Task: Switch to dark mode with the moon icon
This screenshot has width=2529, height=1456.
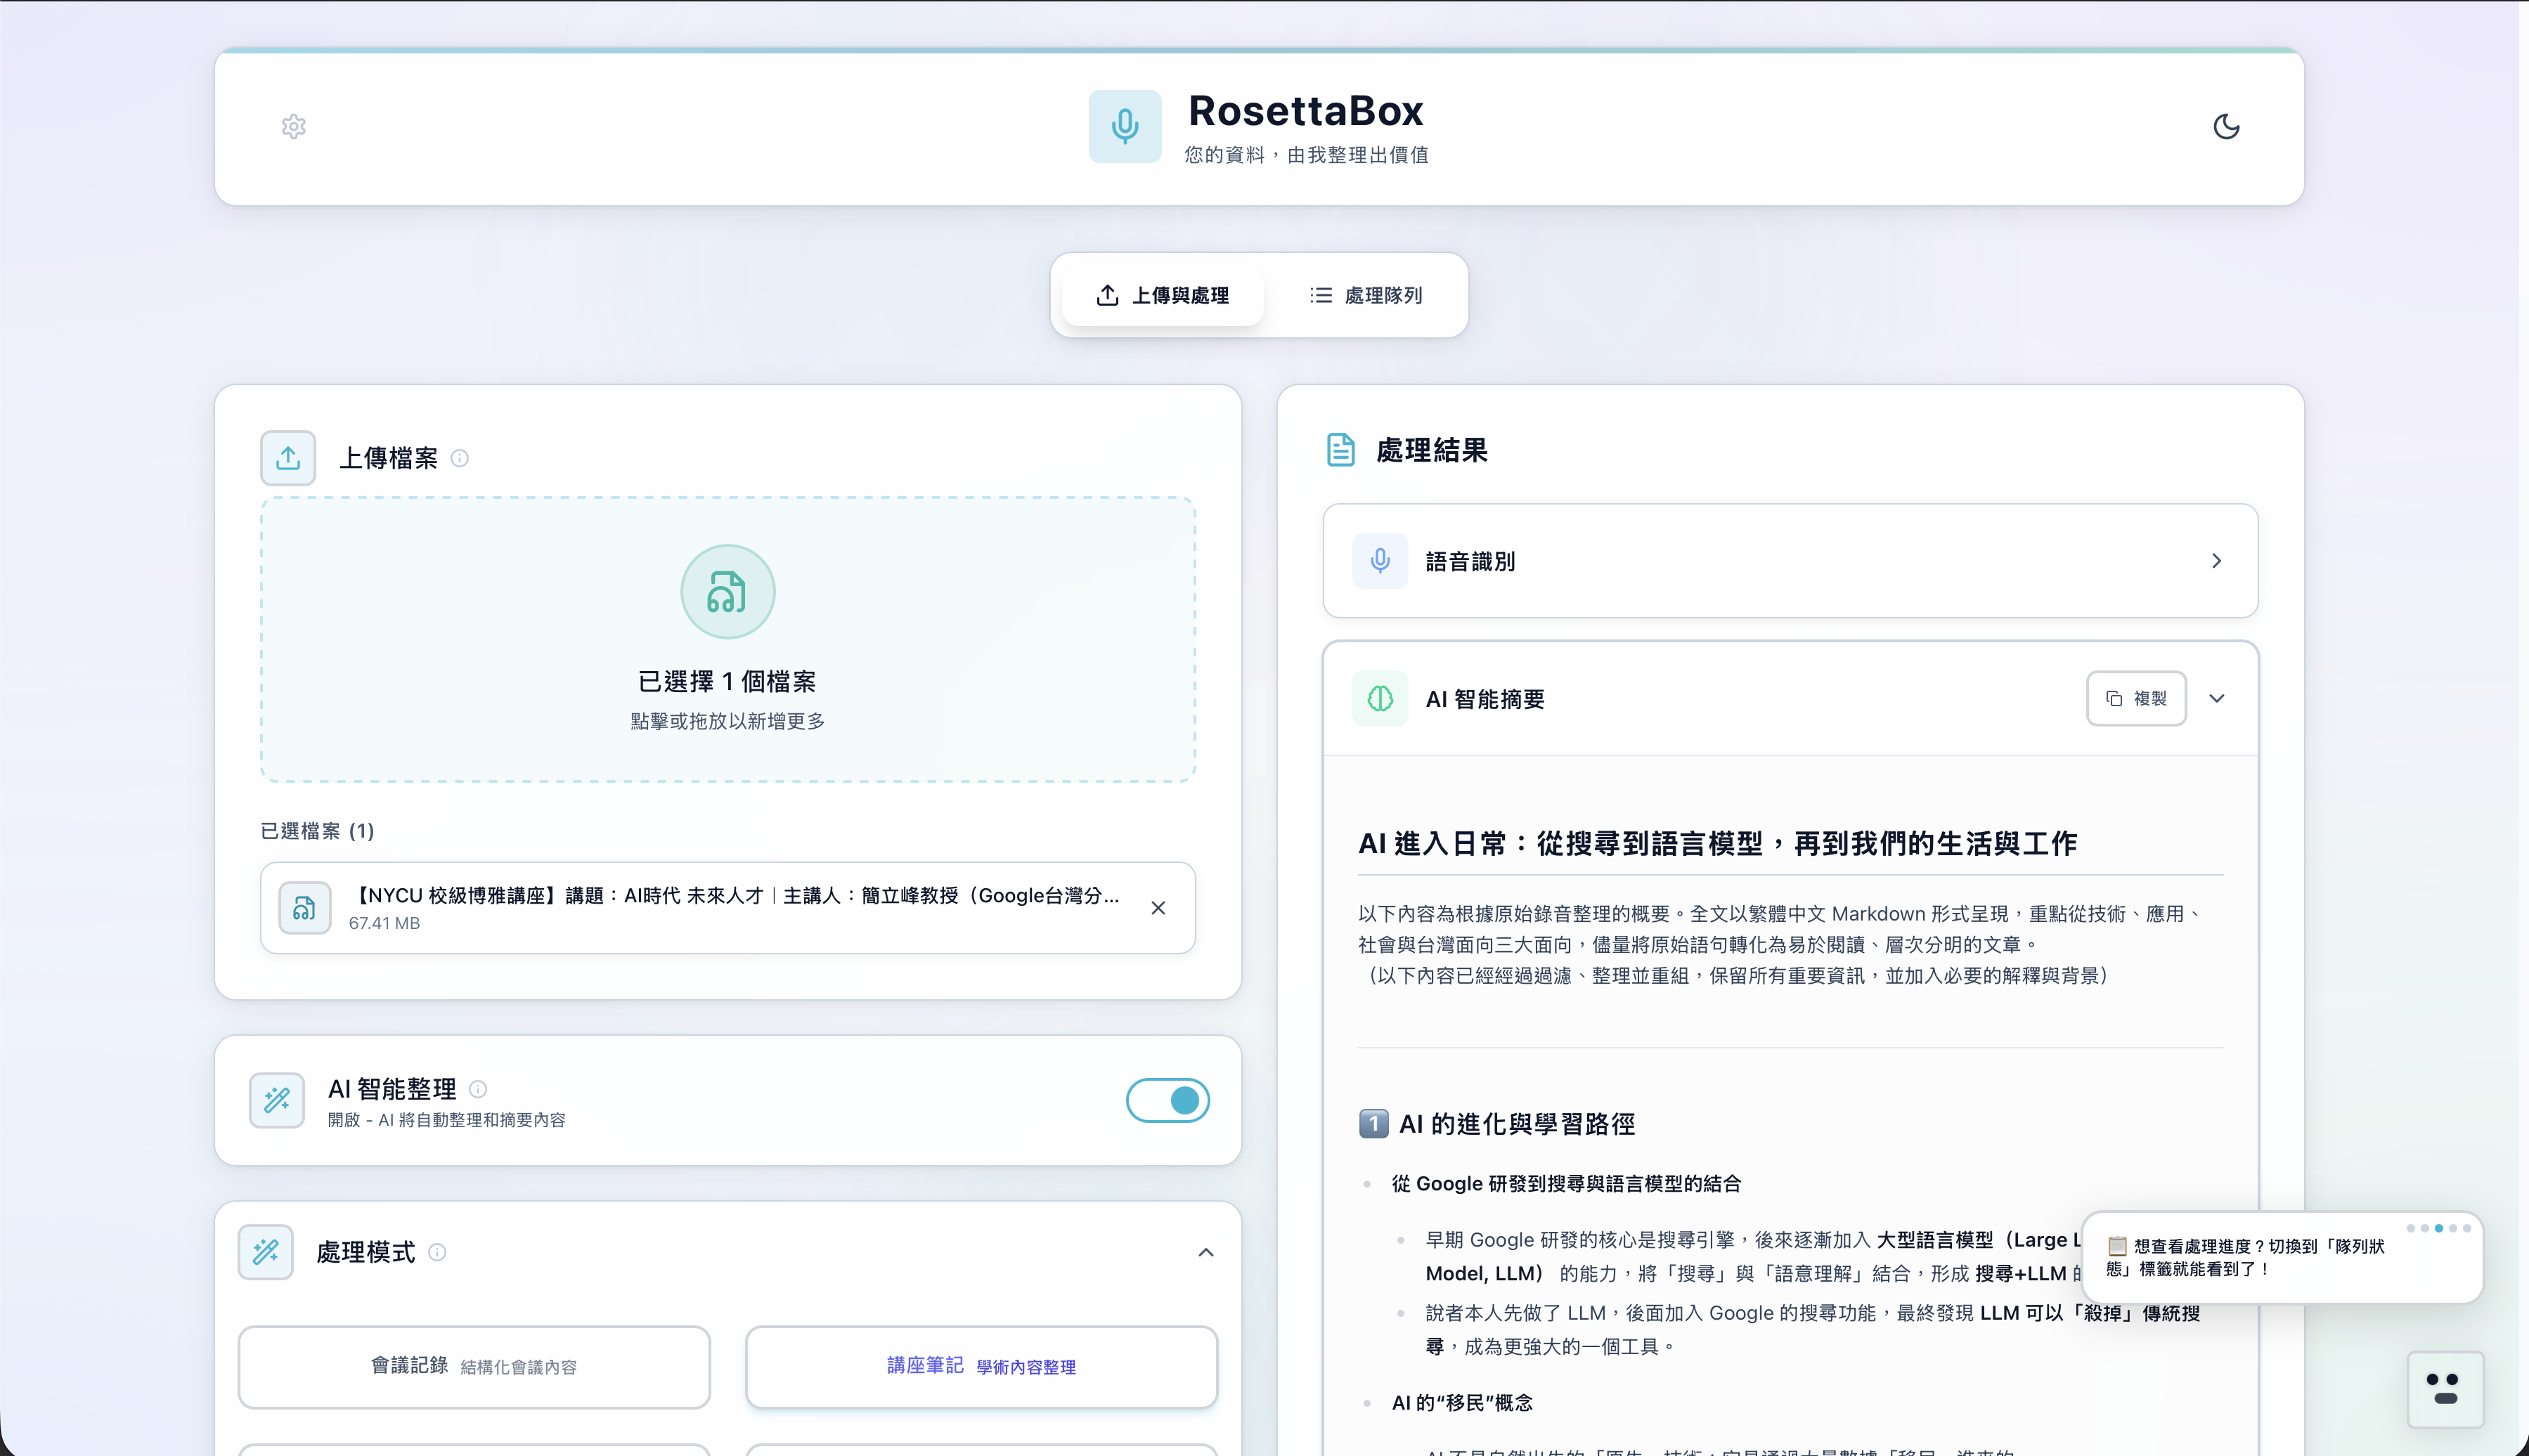Action: (x=2227, y=126)
